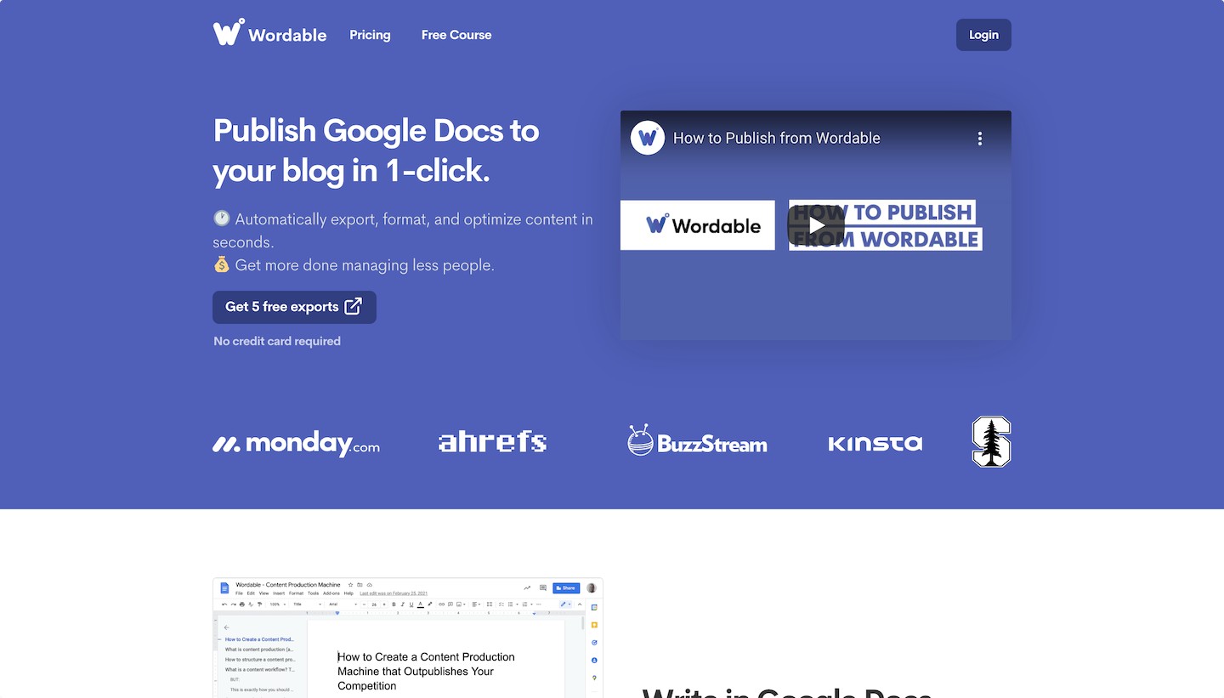Viewport: 1224px width, 698px height.
Task: Toggle Bold in the Docs toolbar
Action: coord(394,604)
